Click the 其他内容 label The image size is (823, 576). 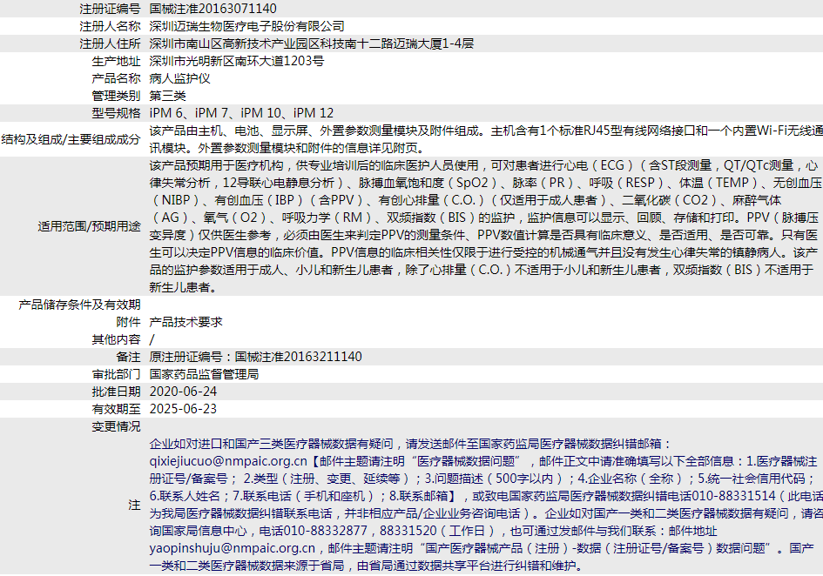[117, 339]
